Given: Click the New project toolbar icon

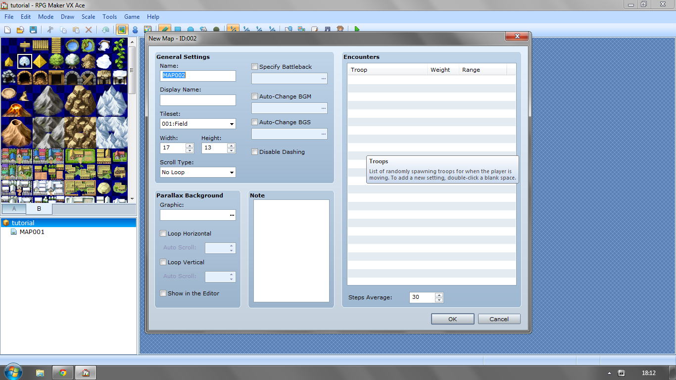Looking at the screenshot, I should pyautogui.click(x=7, y=30).
